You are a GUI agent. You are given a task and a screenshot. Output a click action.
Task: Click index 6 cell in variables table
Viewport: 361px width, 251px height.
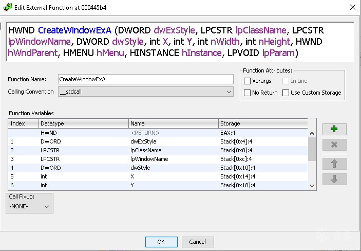24,186
